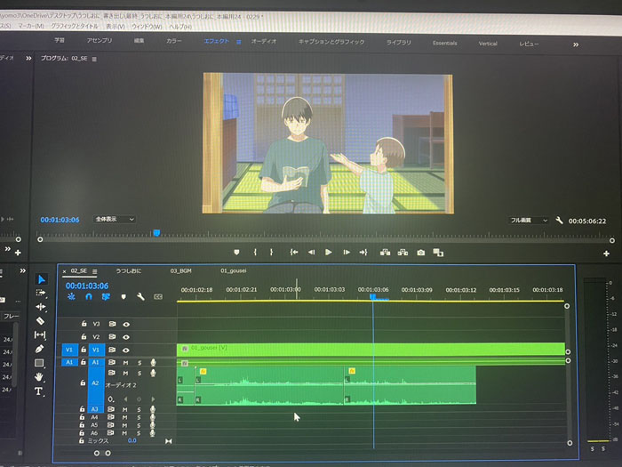The image size is (622, 467).
Task: Toggle insert and overwrite sequences as nests
Action: [71, 296]
